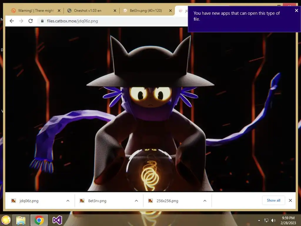
Task: Close the 8et3rv.png tab
Action: tap(170, 11)
